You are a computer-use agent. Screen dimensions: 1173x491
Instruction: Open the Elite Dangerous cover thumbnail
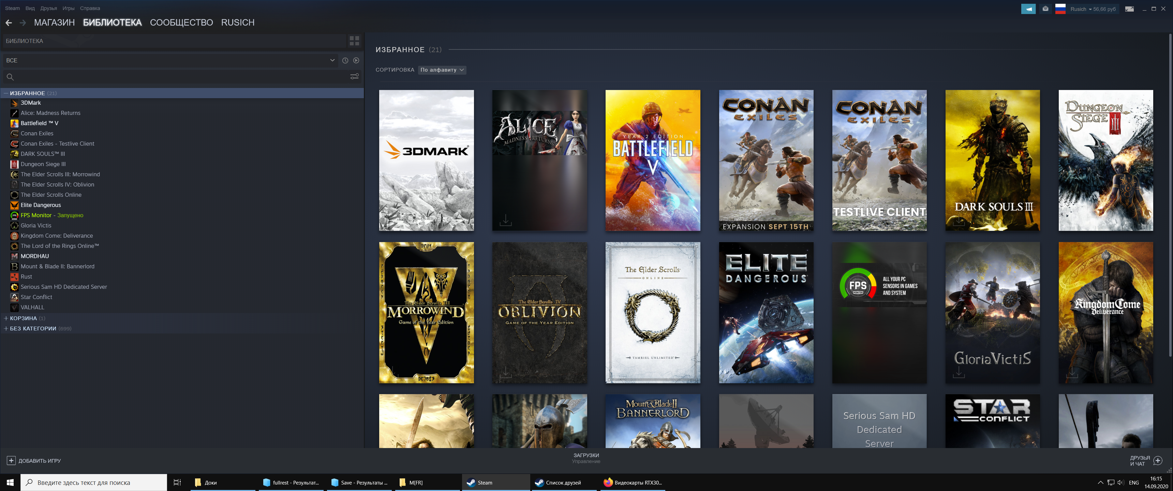pyautogui.click(x=766, y=312)
